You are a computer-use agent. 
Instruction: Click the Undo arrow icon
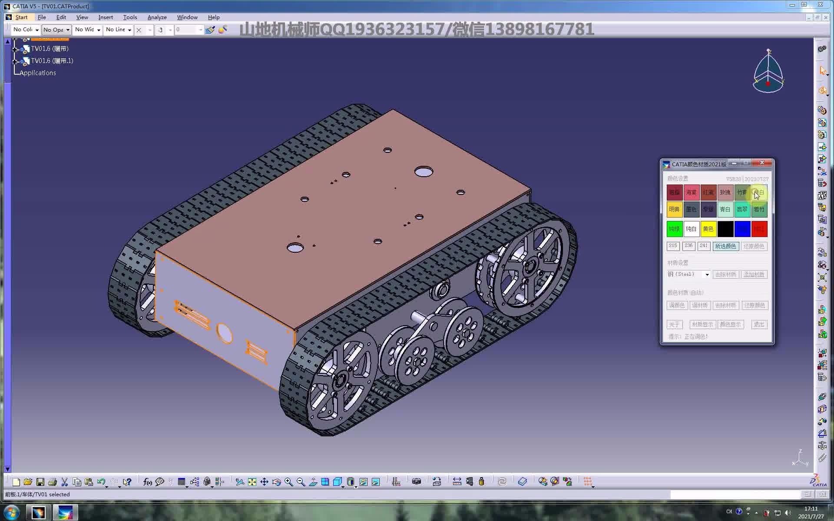click(101, 482)
